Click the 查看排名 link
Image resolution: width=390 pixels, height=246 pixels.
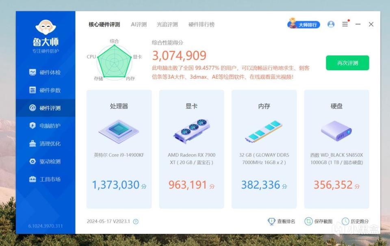(x=286, y=221)
